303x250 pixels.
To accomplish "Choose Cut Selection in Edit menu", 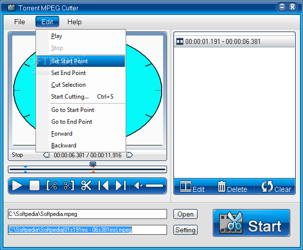I will (x=81, y=85).
